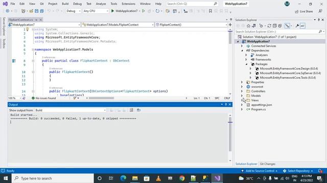The height and width of the screenshot is (183, 327).
Task: Open the 100% zoom dropdown
Action: point(15,98)
